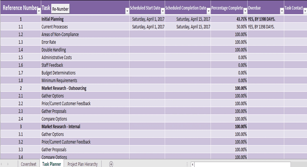The image size is (307, 167).
Task: Select the Initial Planning task cell
Action: [85, 19]
